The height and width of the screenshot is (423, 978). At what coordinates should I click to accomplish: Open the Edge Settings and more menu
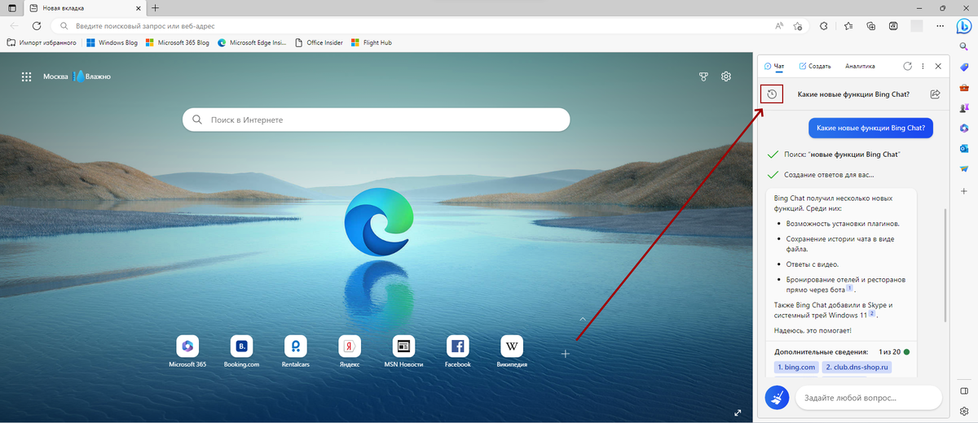940,26
